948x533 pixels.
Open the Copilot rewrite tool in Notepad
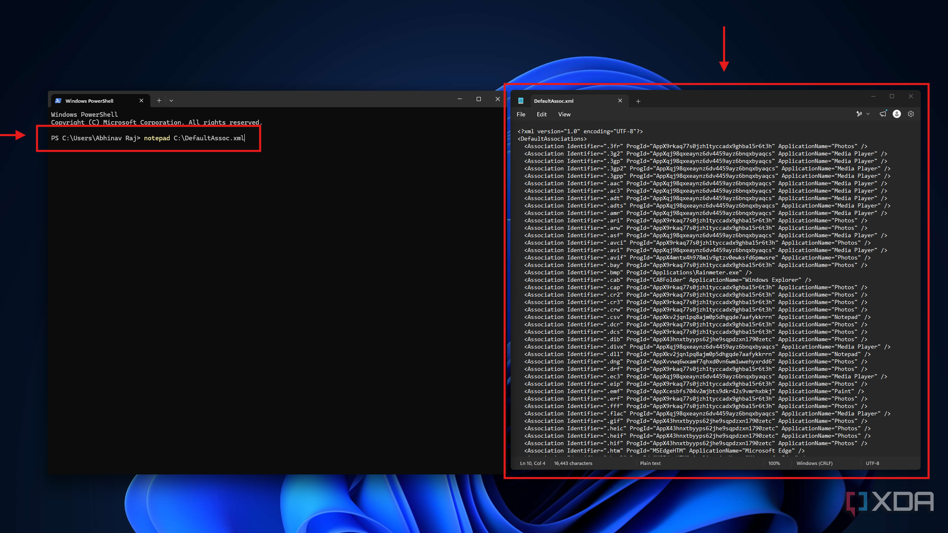pos(859,114)
